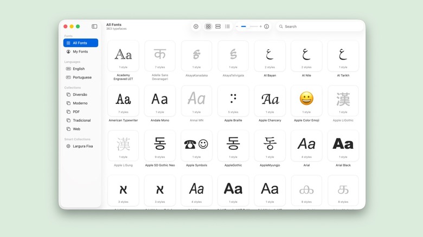The height and width of the screenshot is (237, 423).
Task: Click the Moderno collection icon
Action: tap(68, 103)
